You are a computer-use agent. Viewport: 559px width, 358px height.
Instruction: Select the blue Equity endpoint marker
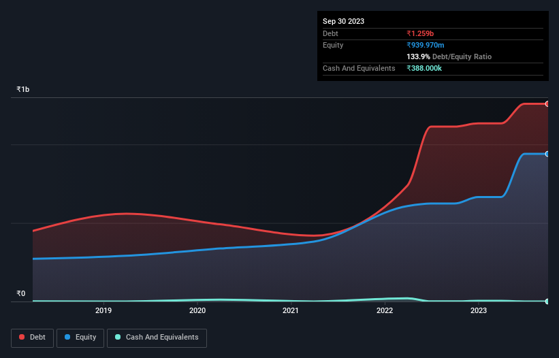point(547,154)
